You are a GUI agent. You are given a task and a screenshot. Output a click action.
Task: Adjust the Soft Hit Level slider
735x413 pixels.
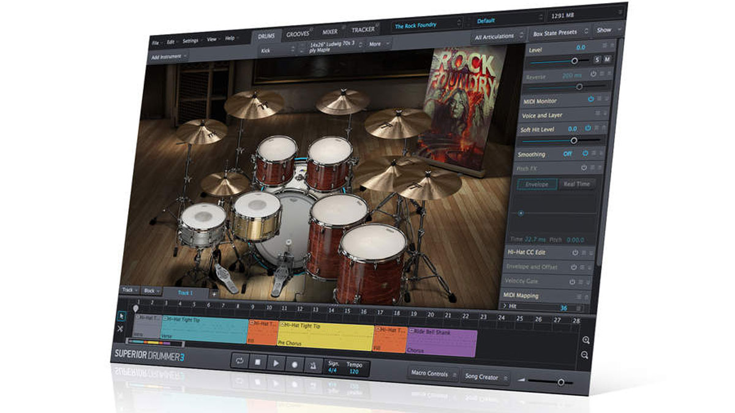pyautogui.click(x=573, y=141)
